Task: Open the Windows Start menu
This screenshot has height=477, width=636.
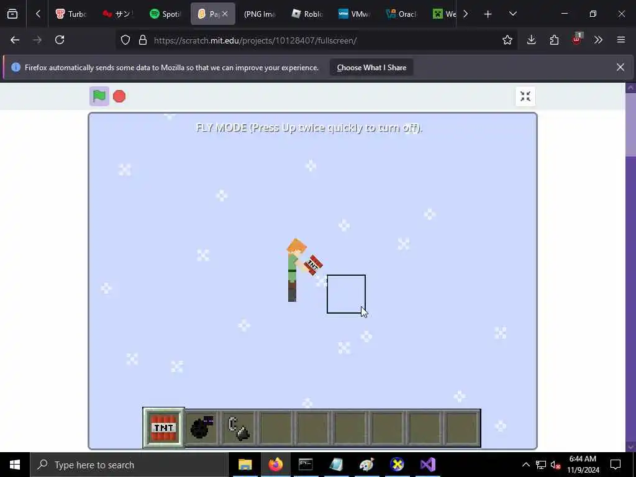Action: (x=15, y=465)
